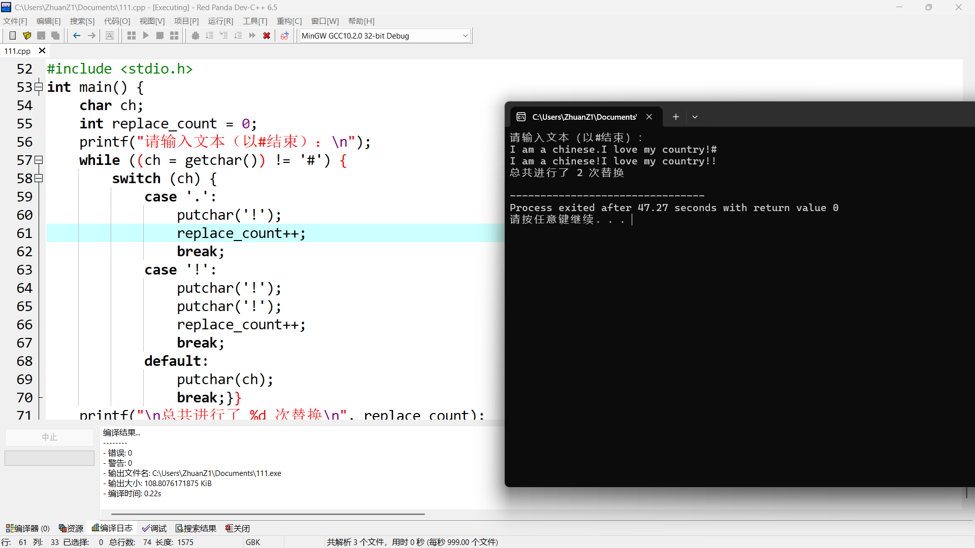Open the 工具[T] menu

pos(254,21)
